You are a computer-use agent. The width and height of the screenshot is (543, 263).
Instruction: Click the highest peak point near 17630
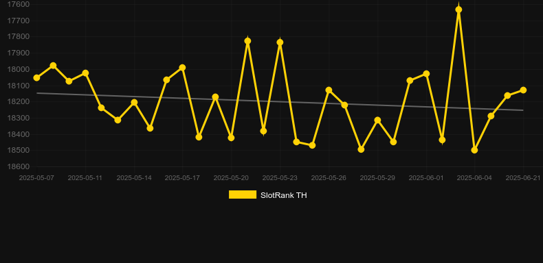[x=458, y=10]
